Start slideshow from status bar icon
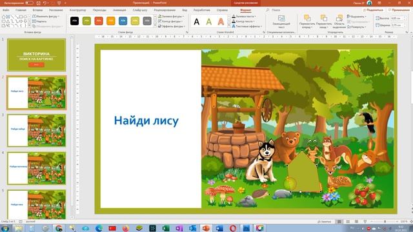This screenshot has width=413, height=232. (365, 222)
